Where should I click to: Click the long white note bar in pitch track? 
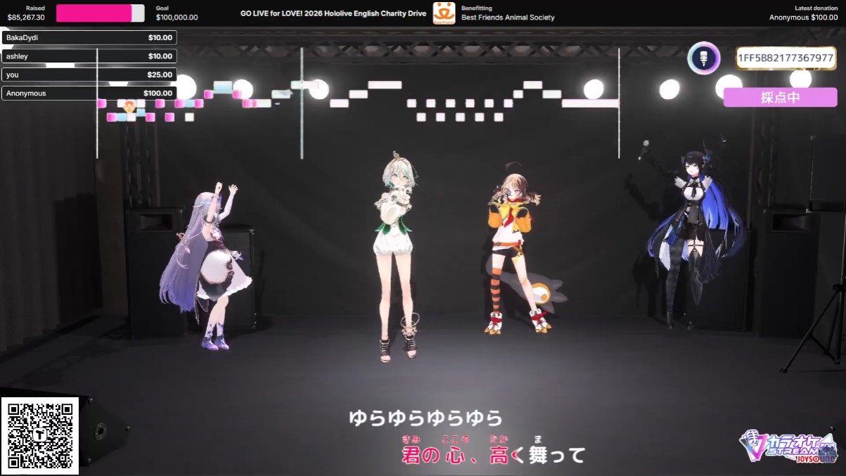[589, 103]
